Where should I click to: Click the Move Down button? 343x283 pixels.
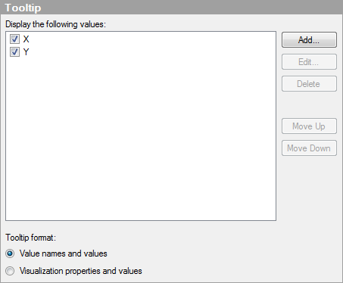click(309, 148)
